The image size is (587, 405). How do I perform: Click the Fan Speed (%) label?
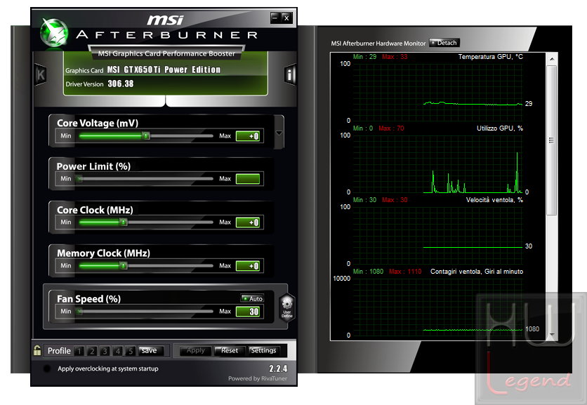tap(88, 299)
